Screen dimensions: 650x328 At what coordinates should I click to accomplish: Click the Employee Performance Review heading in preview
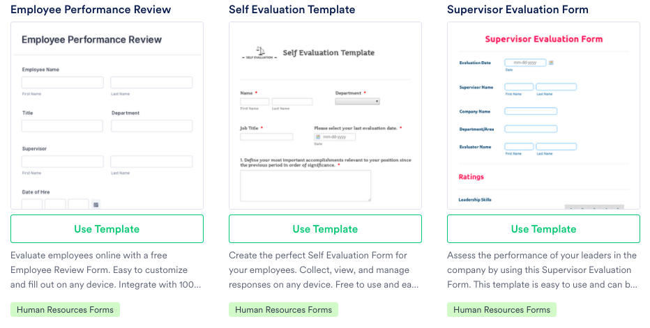click(91, 40)
